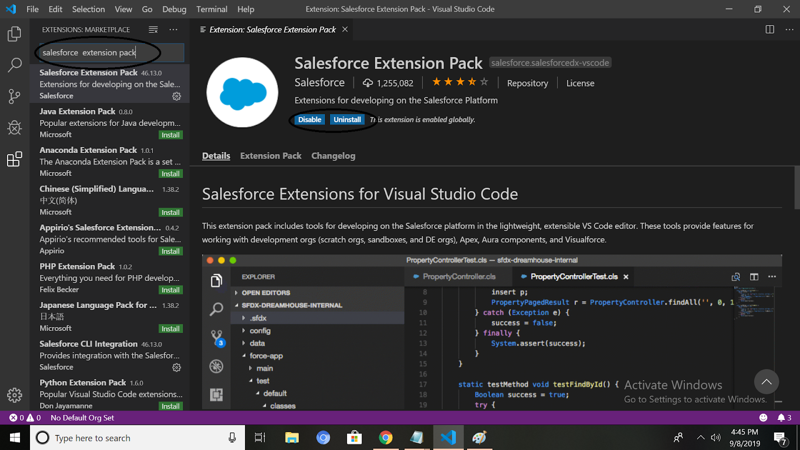Image resolution: width=800 pixels, height=450 pixels.
Task: Open the Extensions view icon
Action: [14, 159]
